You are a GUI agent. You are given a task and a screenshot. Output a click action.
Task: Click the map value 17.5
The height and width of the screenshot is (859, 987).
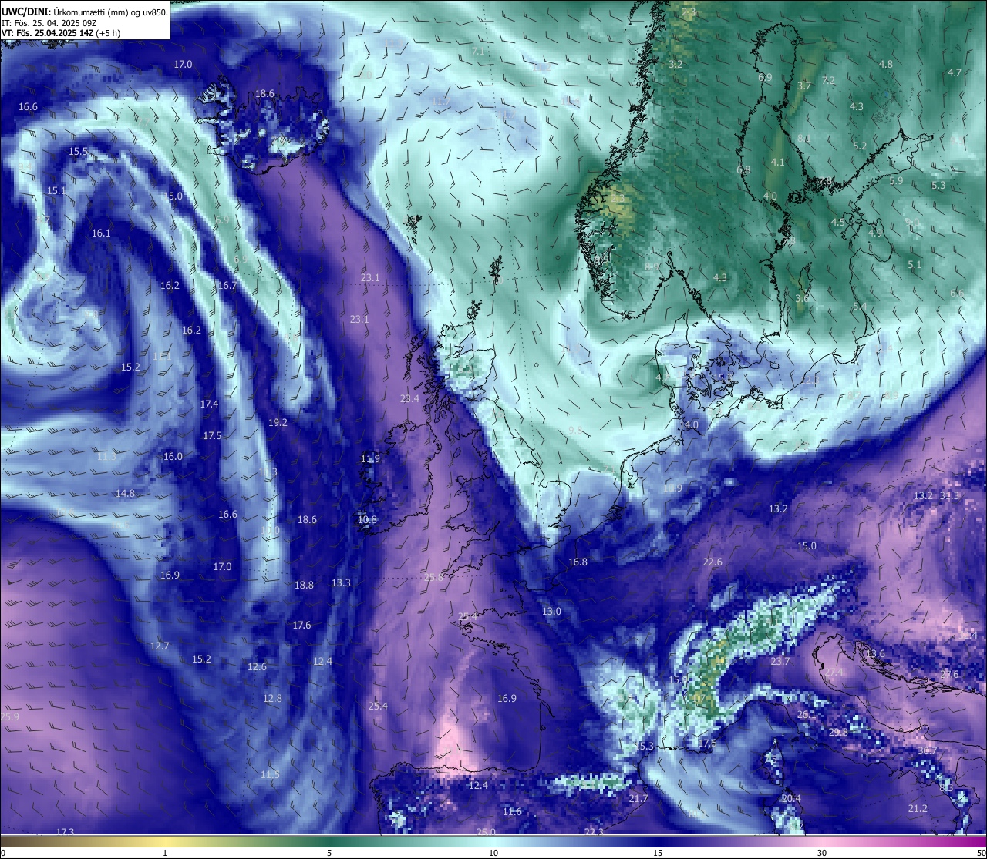[212, 436]
